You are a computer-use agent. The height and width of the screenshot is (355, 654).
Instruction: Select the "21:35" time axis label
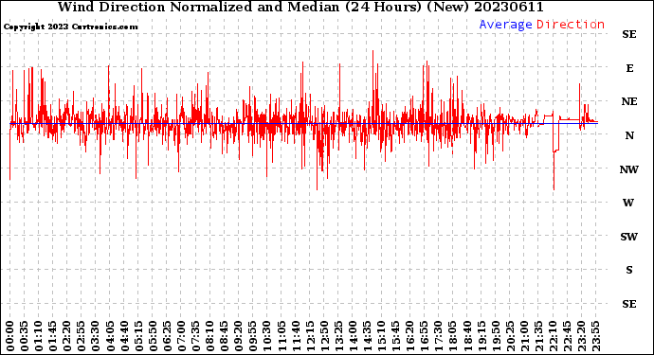(538, 336)
